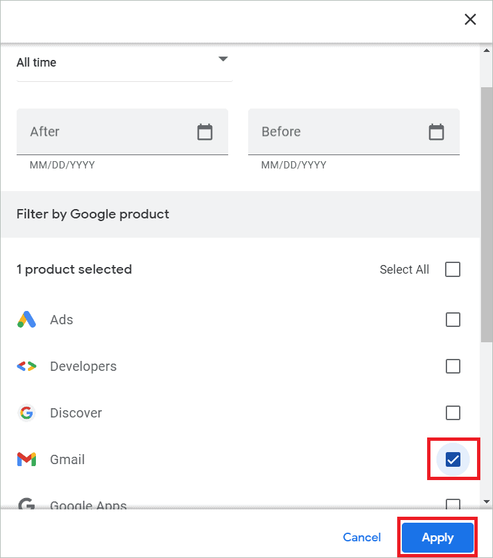Open the calendar picker for the After date
This screenshot has height=558, width=493.
click(204, 132)
